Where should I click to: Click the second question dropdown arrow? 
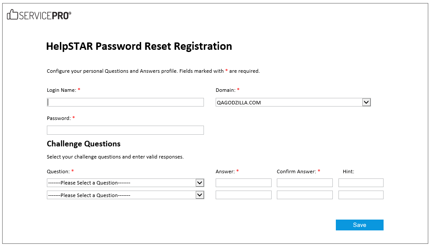click(200, 195)
